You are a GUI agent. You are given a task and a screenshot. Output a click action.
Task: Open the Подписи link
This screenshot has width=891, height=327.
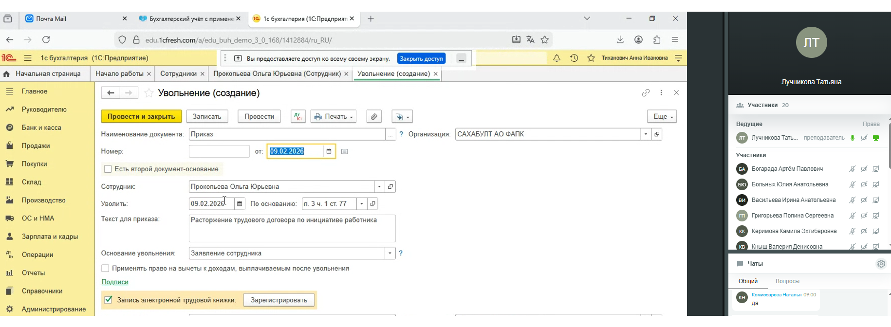[x=115, y=282]
